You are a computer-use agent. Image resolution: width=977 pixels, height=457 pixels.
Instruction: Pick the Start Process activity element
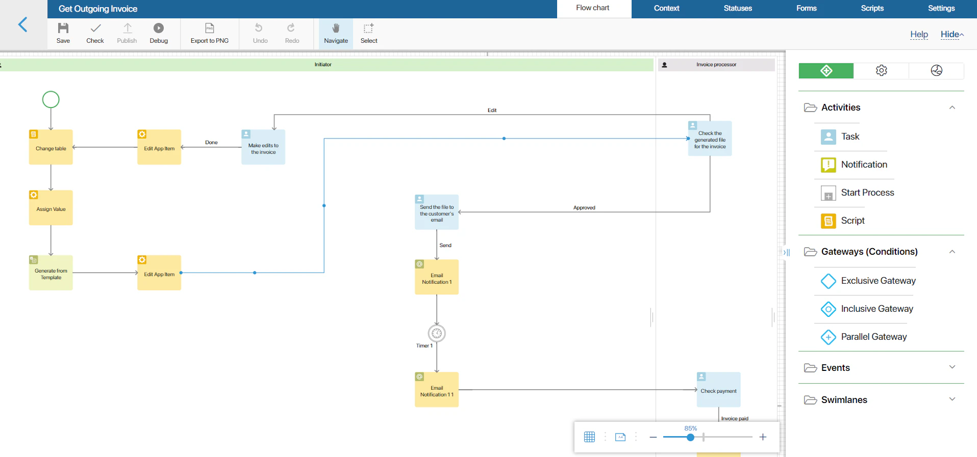858,193
